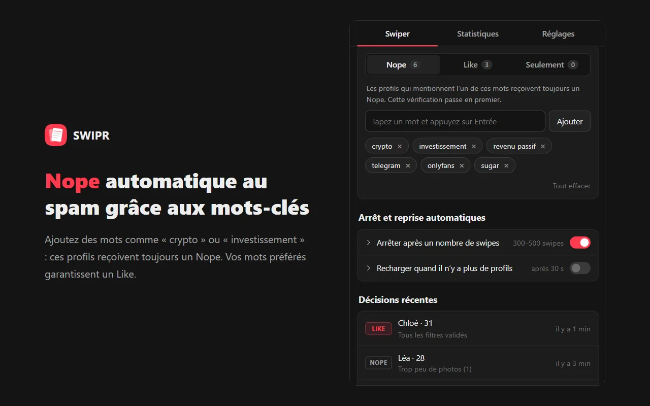Click the telegram tag text
The width and height of the screenshot is (650, 406).
pyautogui.click(x=386, y=165)
